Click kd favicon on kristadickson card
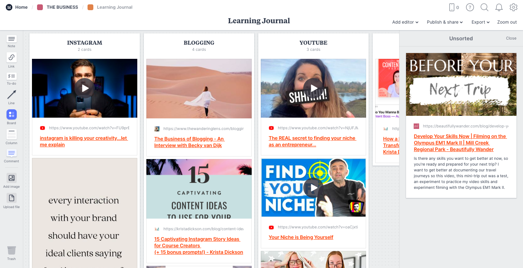 point(157,229)
